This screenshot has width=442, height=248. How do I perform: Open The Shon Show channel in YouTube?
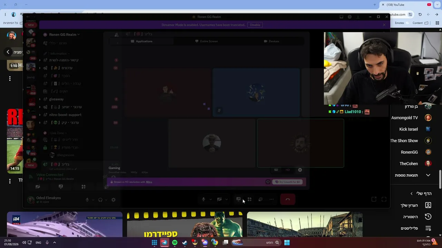tap(411, 141)
